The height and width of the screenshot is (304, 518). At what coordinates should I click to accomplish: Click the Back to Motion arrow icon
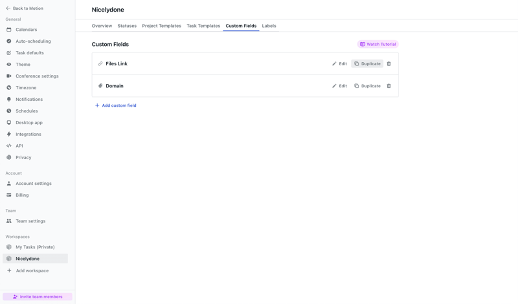pos(8,8)
